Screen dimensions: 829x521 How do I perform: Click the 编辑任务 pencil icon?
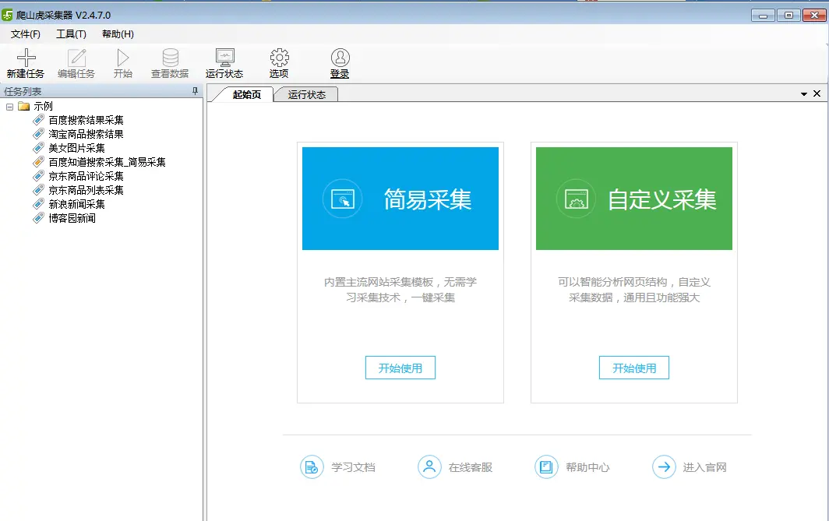tap(76, 57)
